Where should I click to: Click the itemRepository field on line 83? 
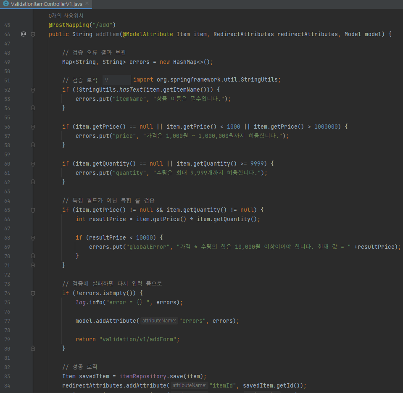coord(142,377)
